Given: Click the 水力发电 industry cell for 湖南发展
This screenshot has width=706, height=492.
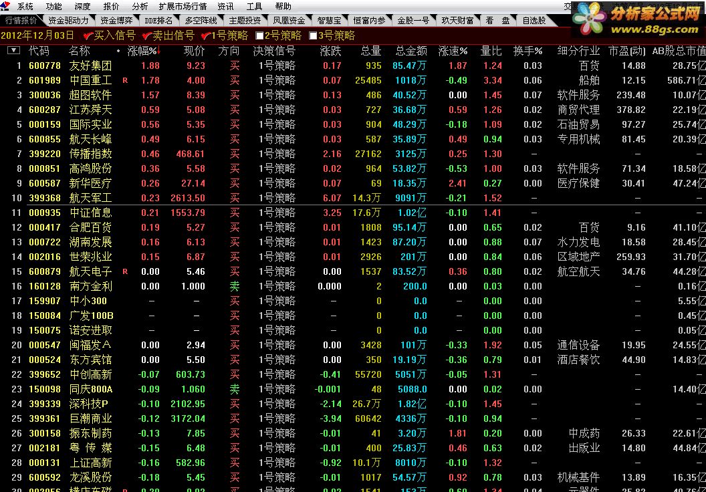Looking at the screenshot, I should tap(578, 242).
